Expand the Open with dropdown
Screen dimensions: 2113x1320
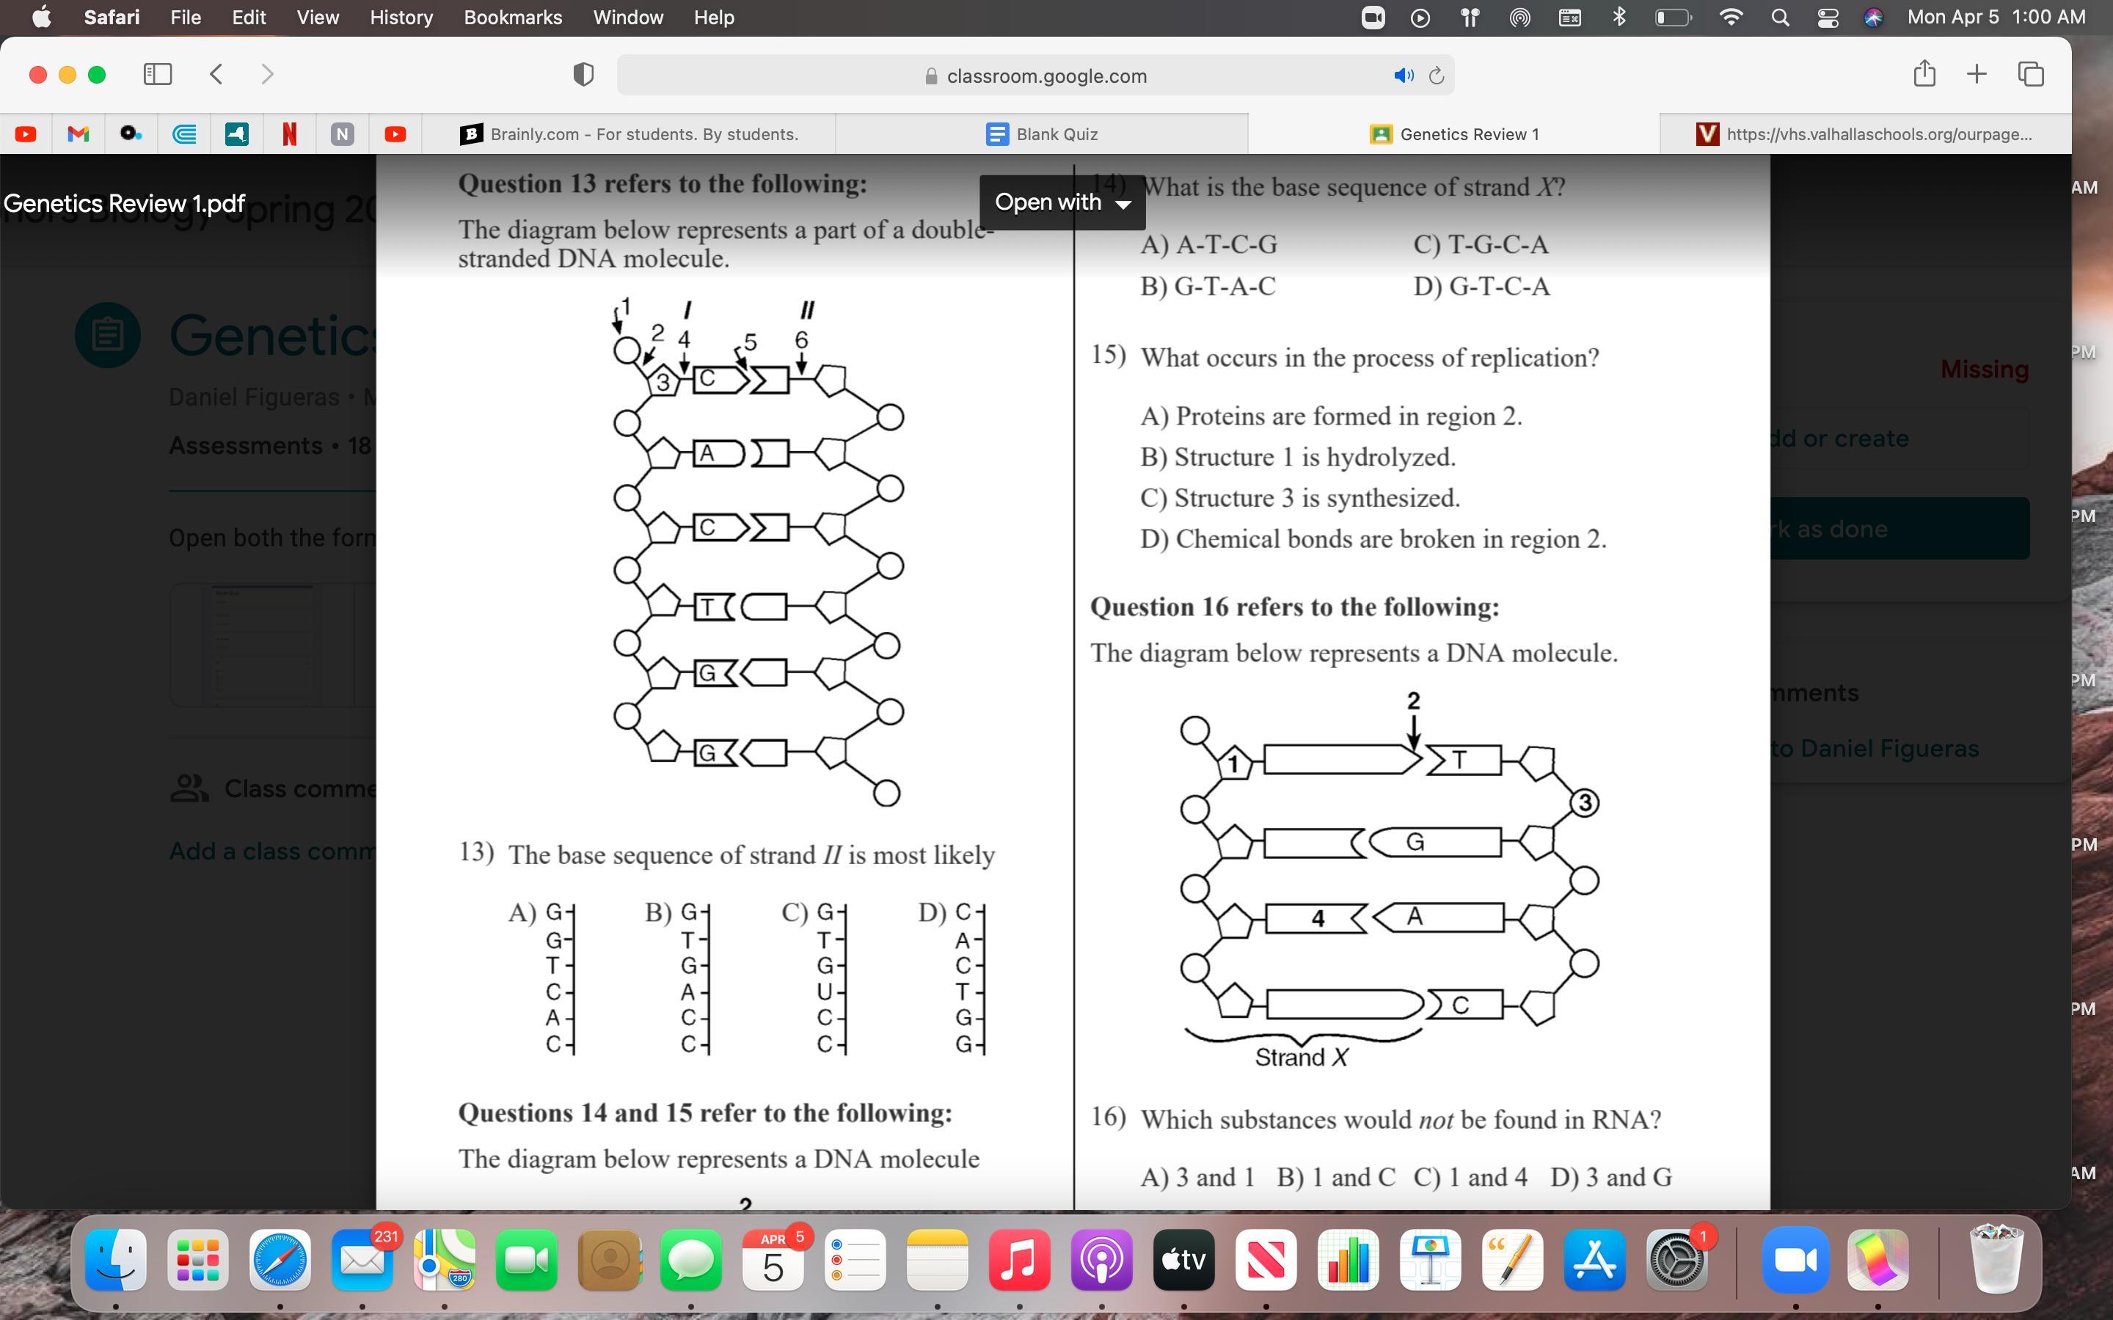pos(1062,202)
